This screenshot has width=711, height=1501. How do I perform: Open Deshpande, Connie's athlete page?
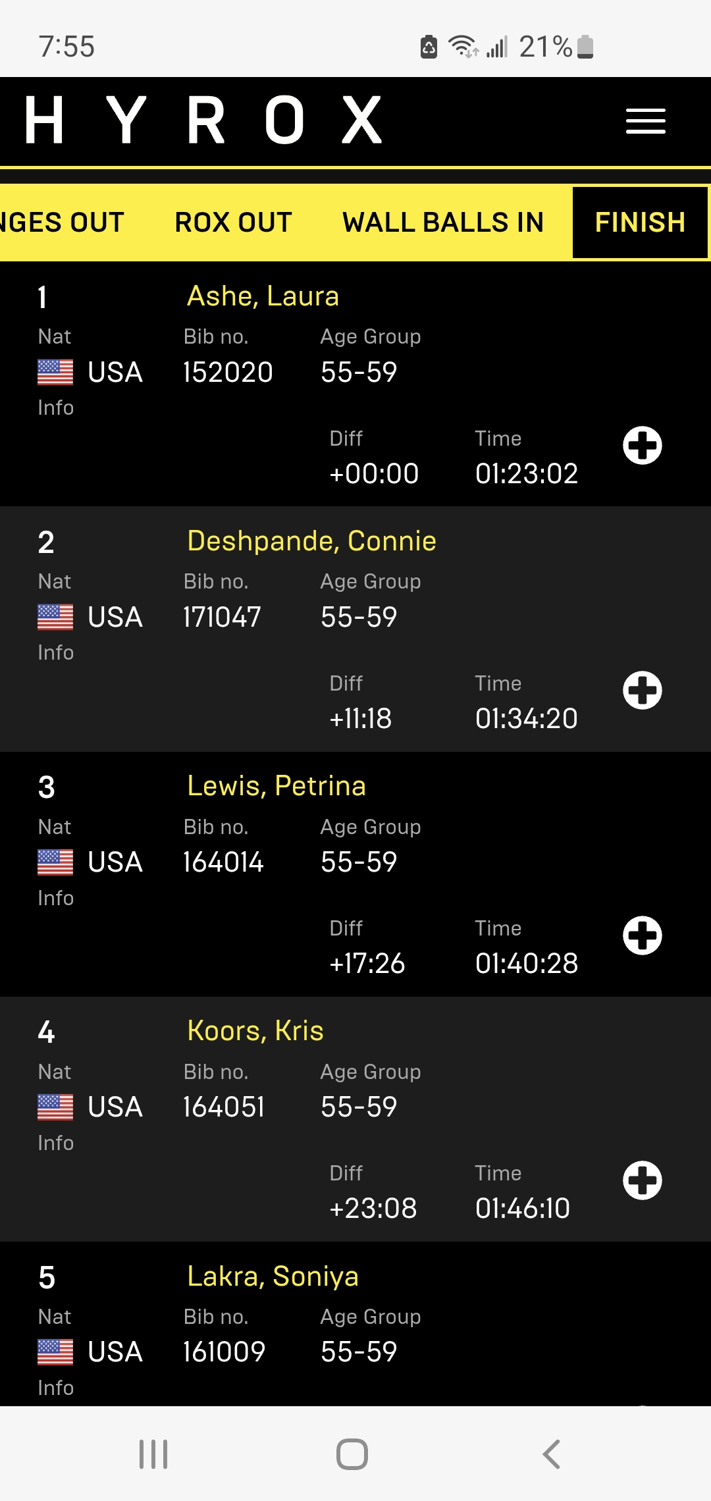click(x=311, y=541)
